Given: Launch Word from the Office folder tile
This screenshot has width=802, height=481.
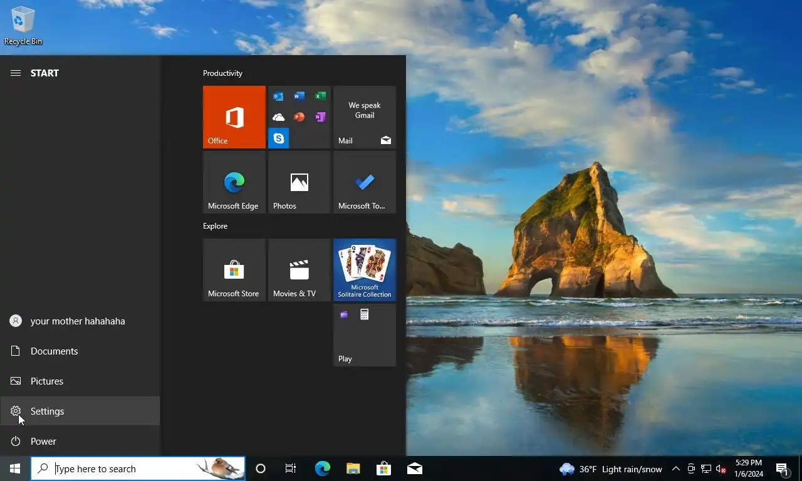Looking at the screenshot, I should tap(299, 96).
